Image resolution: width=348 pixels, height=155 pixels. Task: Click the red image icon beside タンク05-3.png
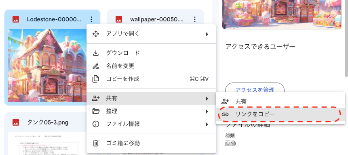pos(16,122)
